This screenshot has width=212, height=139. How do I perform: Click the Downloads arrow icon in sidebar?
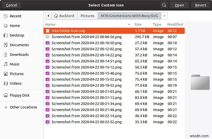pos(5,54)
